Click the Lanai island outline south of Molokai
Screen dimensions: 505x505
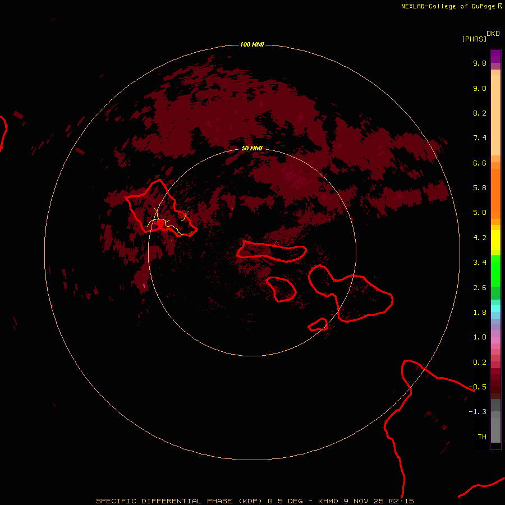click(281, 289)
